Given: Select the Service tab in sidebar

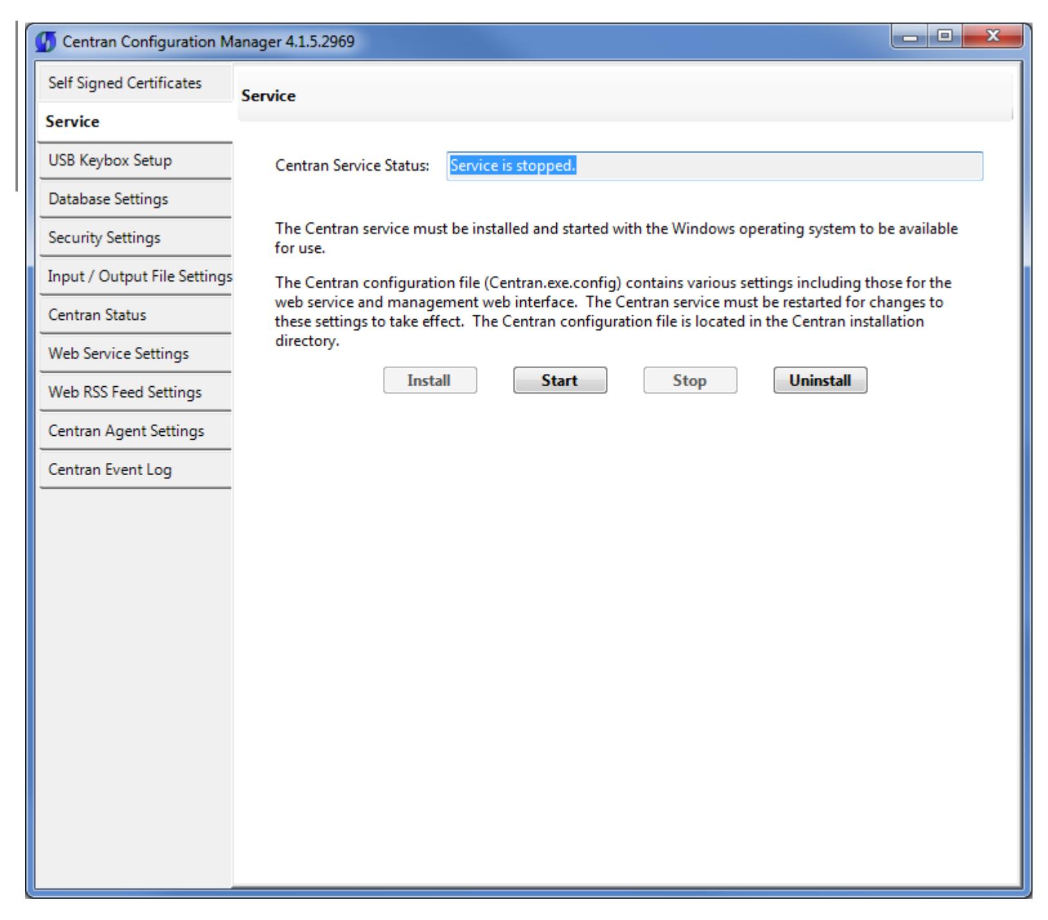Looking at the screenshot, I should tap(135, 122).
